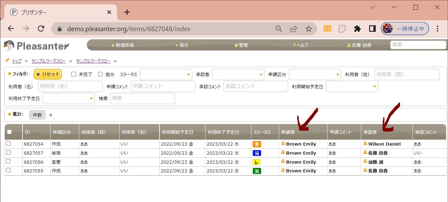Expand the 承認者 filter dropdown
This screenshot has width=448, height=202.
click(238, 75)
